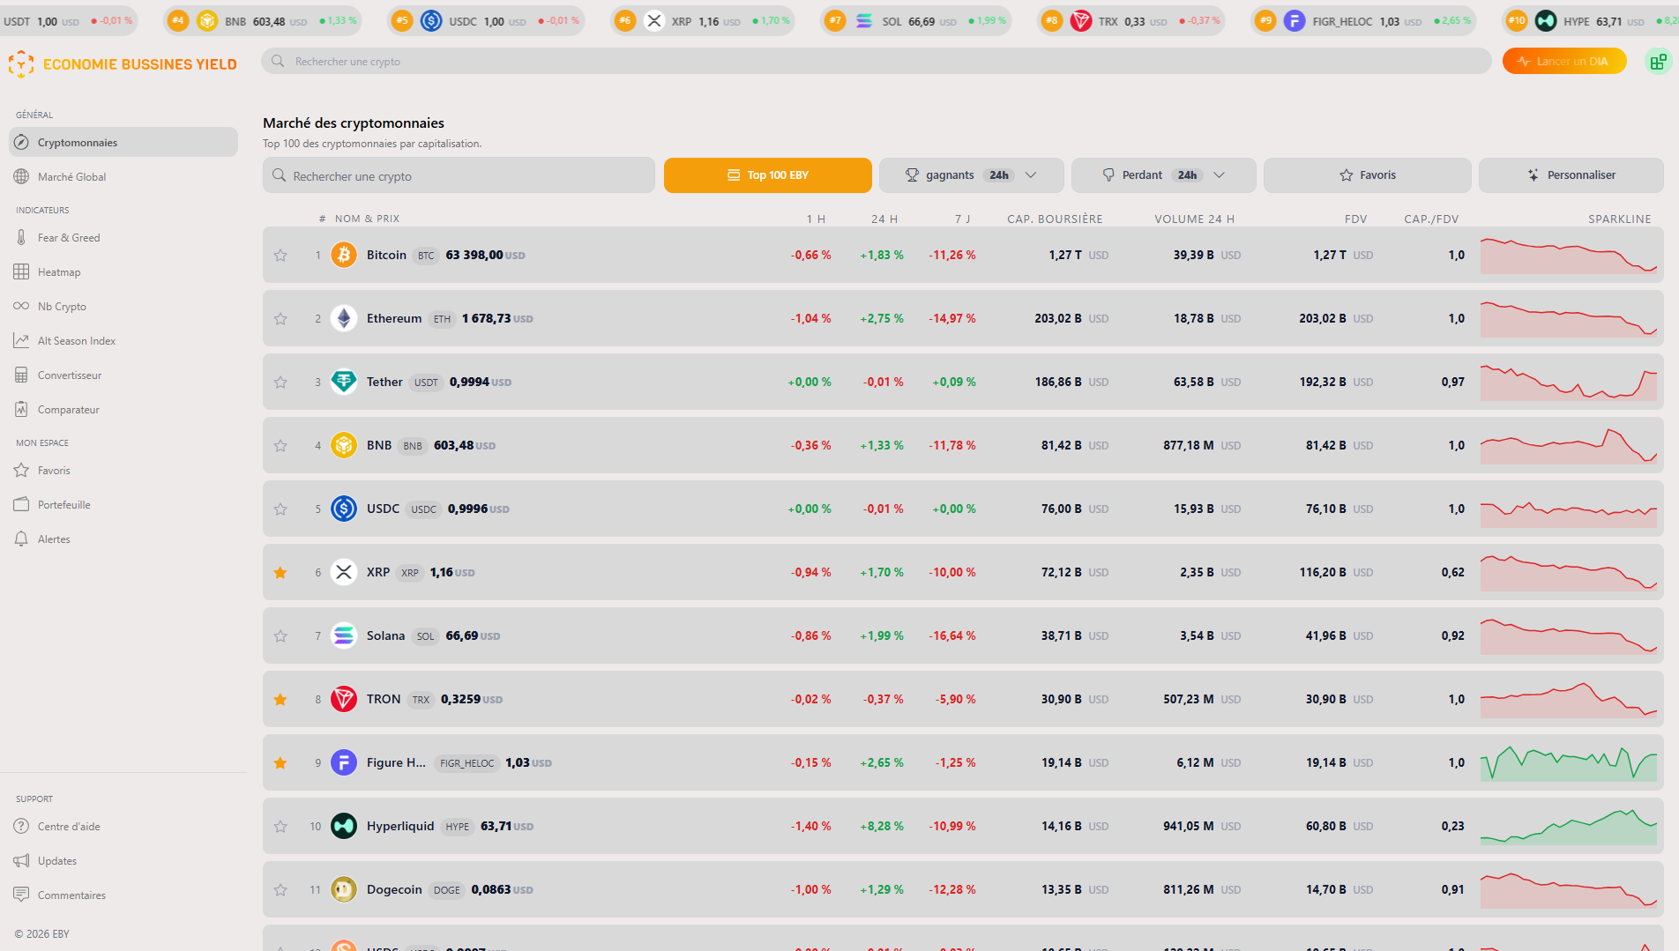Click the Tether logo in row 3

(x=344, y=382)
